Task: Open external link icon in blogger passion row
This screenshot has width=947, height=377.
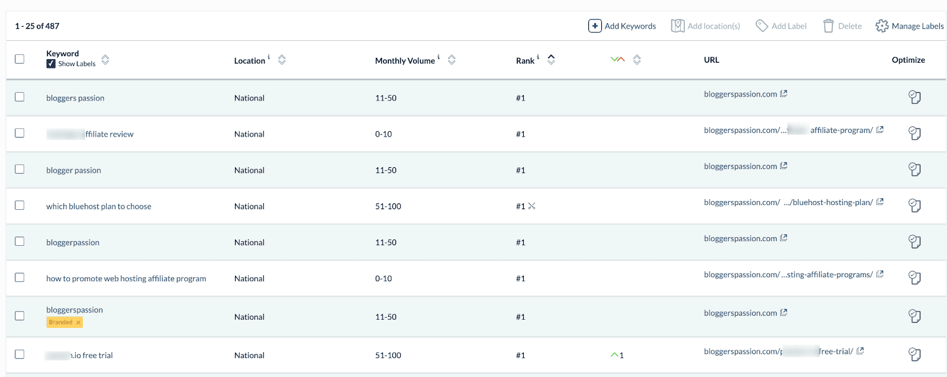Action: [784, 165]
